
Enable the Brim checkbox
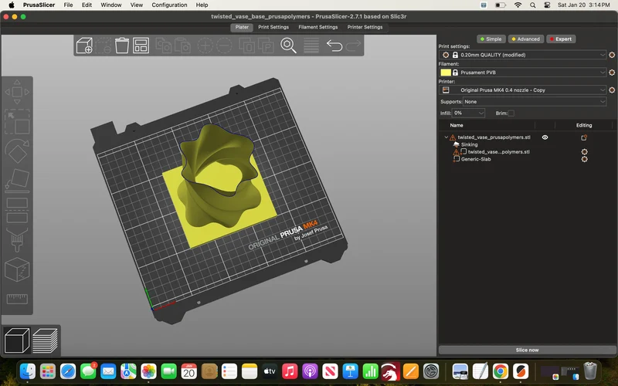pos(511,113)
